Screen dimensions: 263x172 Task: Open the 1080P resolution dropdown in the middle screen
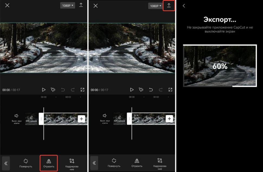pyautogui.click(x=155, y=6)
